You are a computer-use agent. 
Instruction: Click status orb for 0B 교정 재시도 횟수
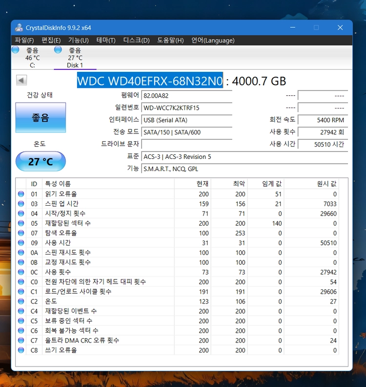21,262
